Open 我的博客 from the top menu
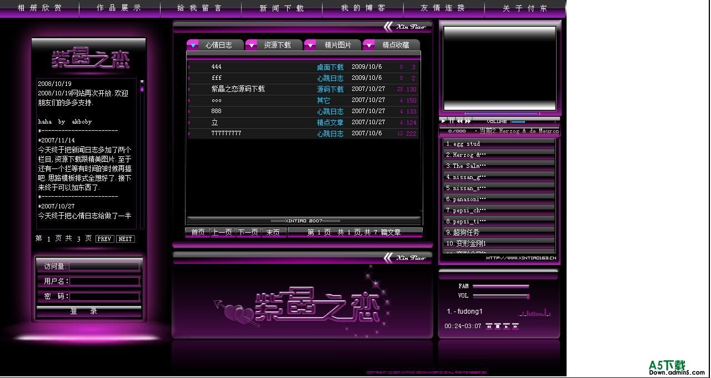 (362, 7)
